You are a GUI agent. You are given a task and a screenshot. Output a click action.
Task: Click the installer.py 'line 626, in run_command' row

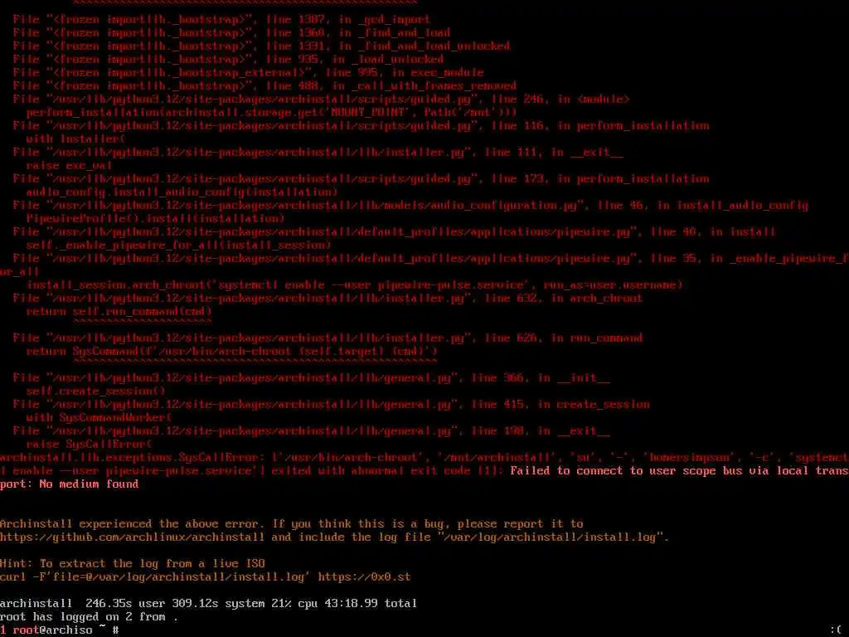pos(328,338)
